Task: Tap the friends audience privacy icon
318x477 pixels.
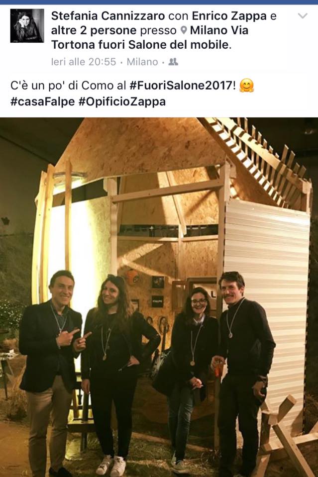Action: click(173, 62)
